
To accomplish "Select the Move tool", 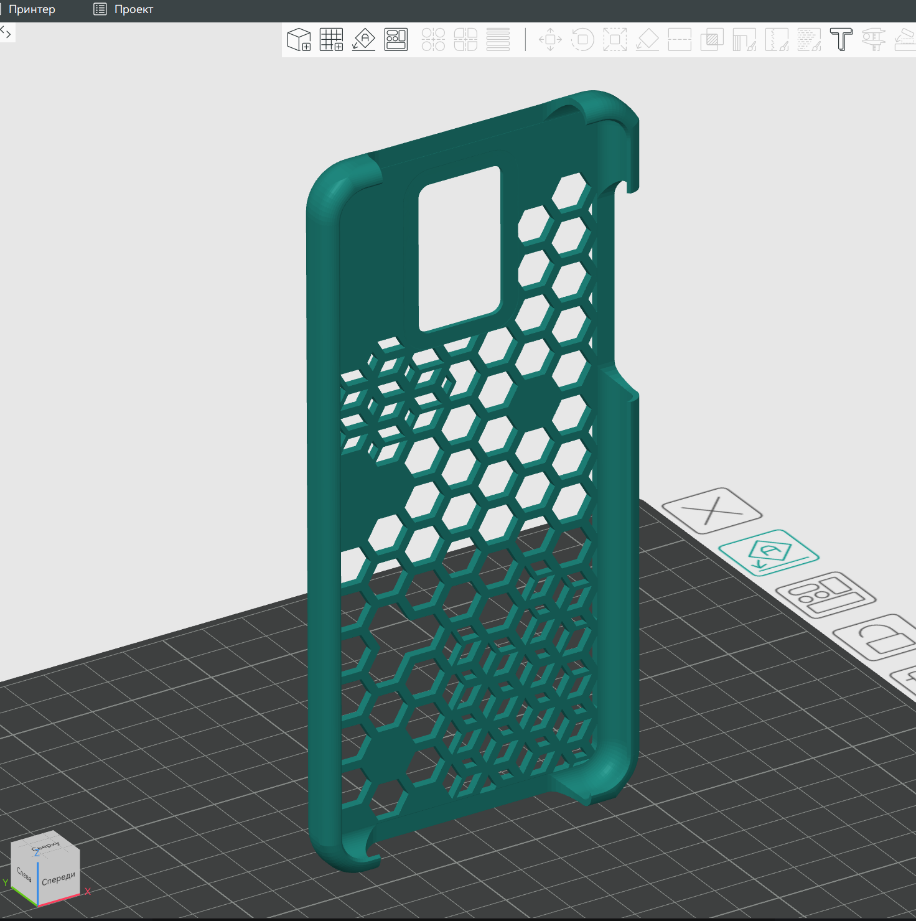I will click(x=550, y=40).
